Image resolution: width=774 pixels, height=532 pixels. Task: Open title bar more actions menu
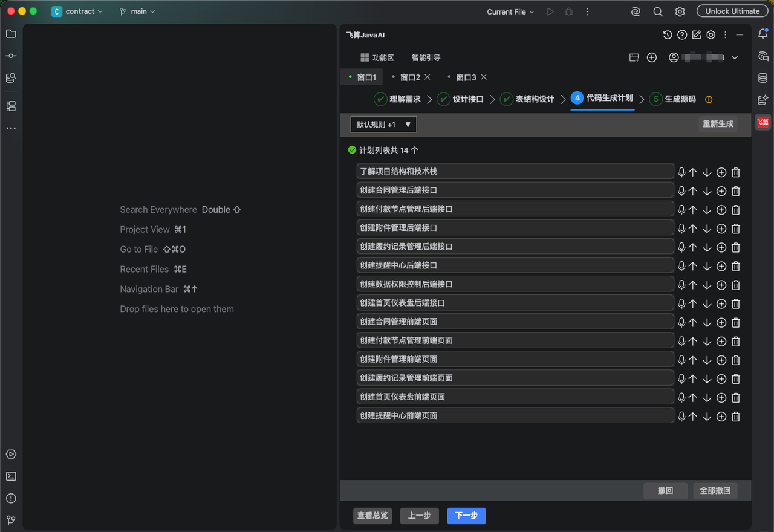click(x=587, y=11)
